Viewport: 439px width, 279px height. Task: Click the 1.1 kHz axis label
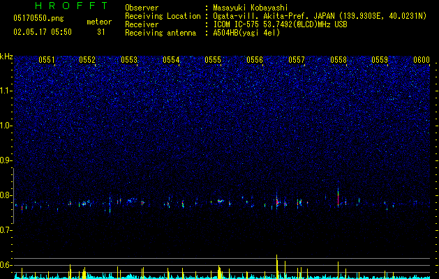click(x=6, y=91)
